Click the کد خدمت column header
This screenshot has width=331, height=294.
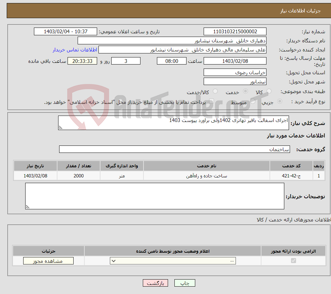coord(291,166)
